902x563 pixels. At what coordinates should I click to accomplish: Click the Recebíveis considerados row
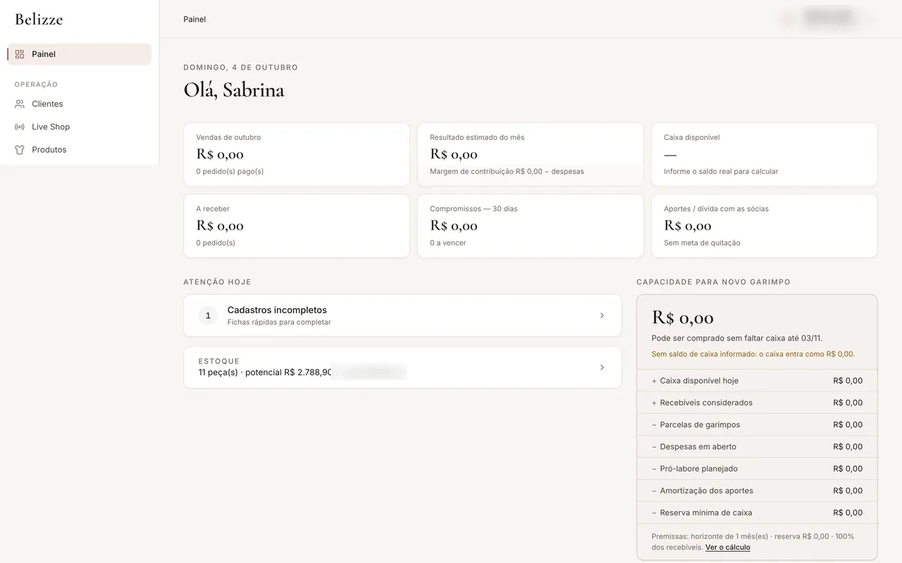coord(757,403)
